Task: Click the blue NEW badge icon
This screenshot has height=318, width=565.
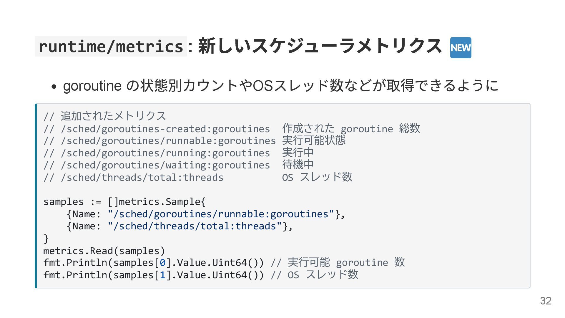Action: coord(461,48)
